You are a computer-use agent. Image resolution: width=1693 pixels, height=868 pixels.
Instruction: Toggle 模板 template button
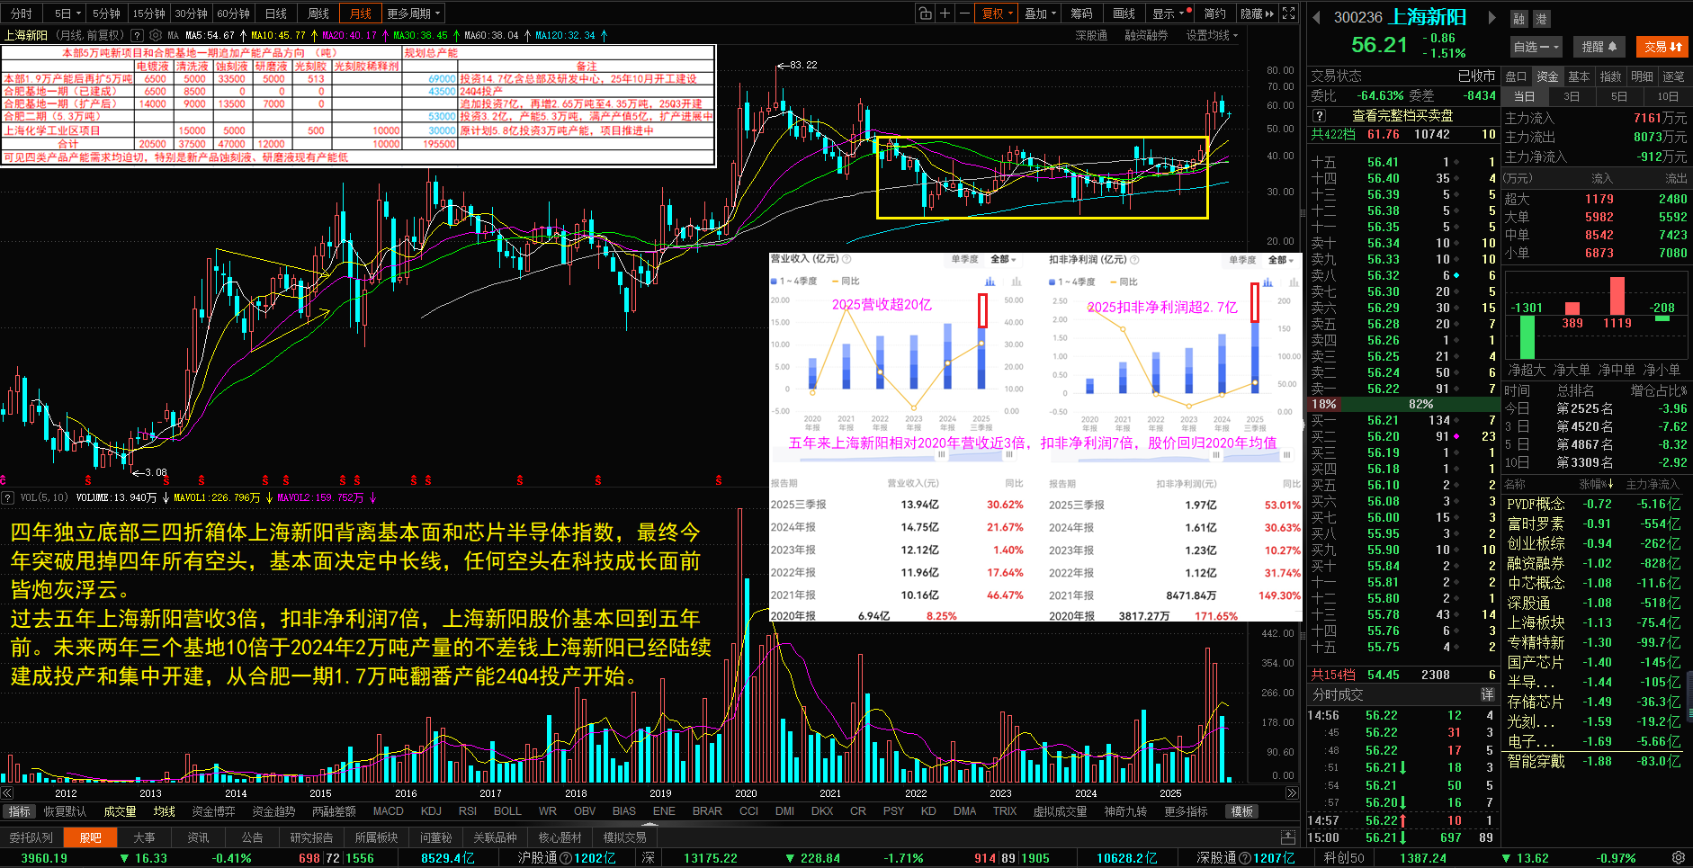[1242, 811]
